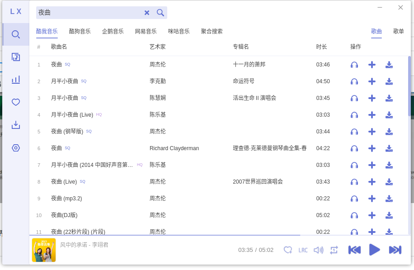Screen dimensions: 414x270
Task: Click the album cover thumbnail in the player bar
Action: click(x=44, y=250)
